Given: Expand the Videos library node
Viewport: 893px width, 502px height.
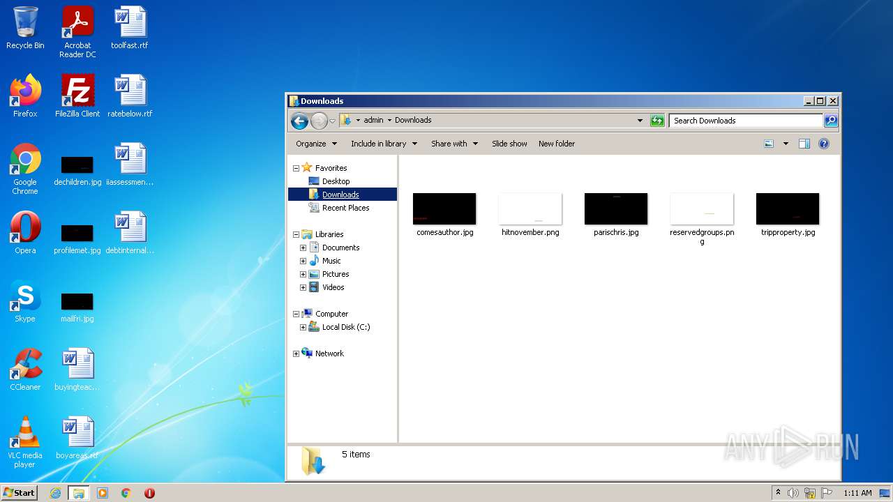Looking at the screenshot, I should click(303, 287).
